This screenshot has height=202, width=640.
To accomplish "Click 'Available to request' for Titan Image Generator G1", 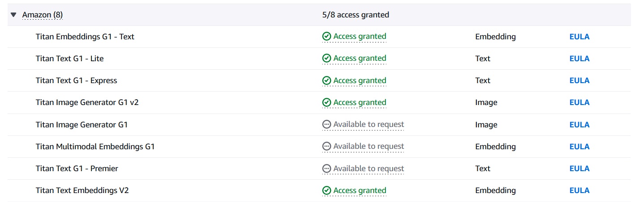I will [369, 124].
